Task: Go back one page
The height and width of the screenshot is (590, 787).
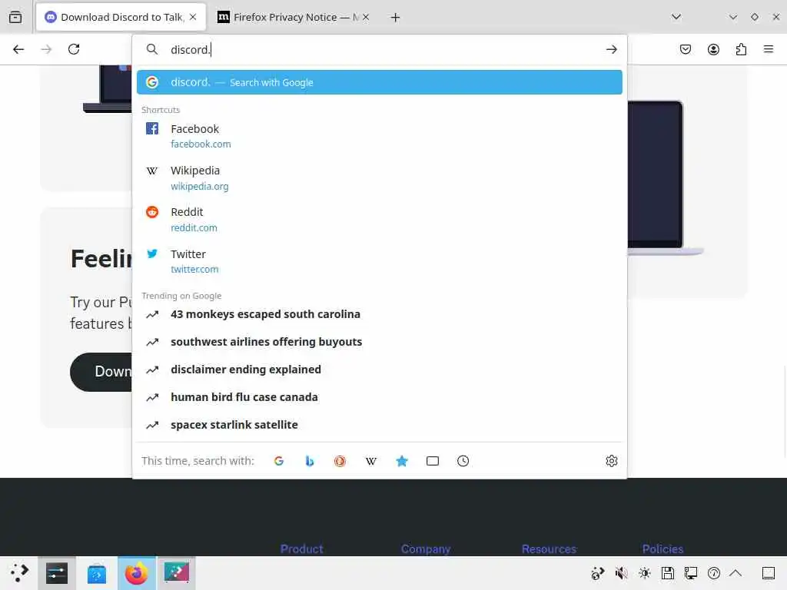Action: pos(18,49)
